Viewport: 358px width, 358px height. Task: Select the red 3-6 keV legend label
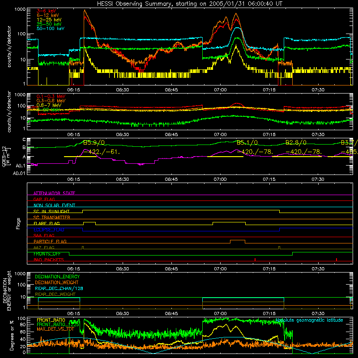pyautogui.click(x=47, y=11)
